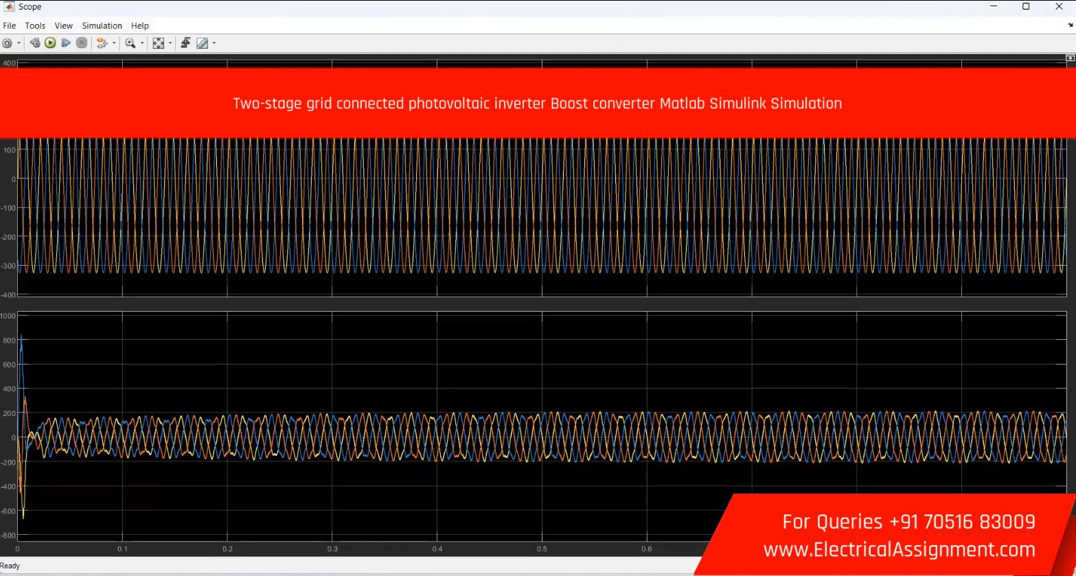Expand the Zoom tool dropdown arrow
The height and width of the screenshot is (576, 1076).
142,43
